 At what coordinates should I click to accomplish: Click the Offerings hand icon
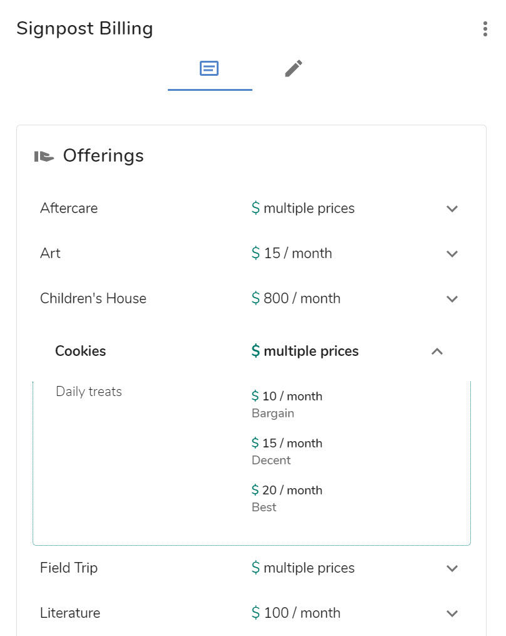(44, 156)
